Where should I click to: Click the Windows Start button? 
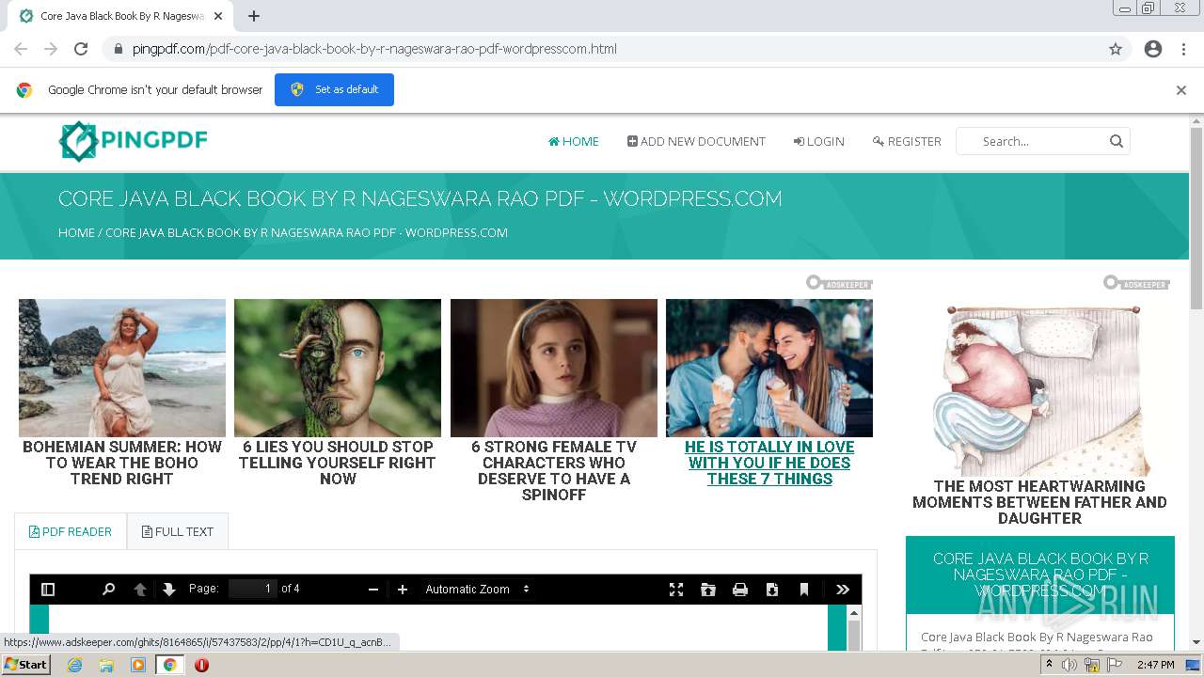pyautogui.click(x=25, y=665)
